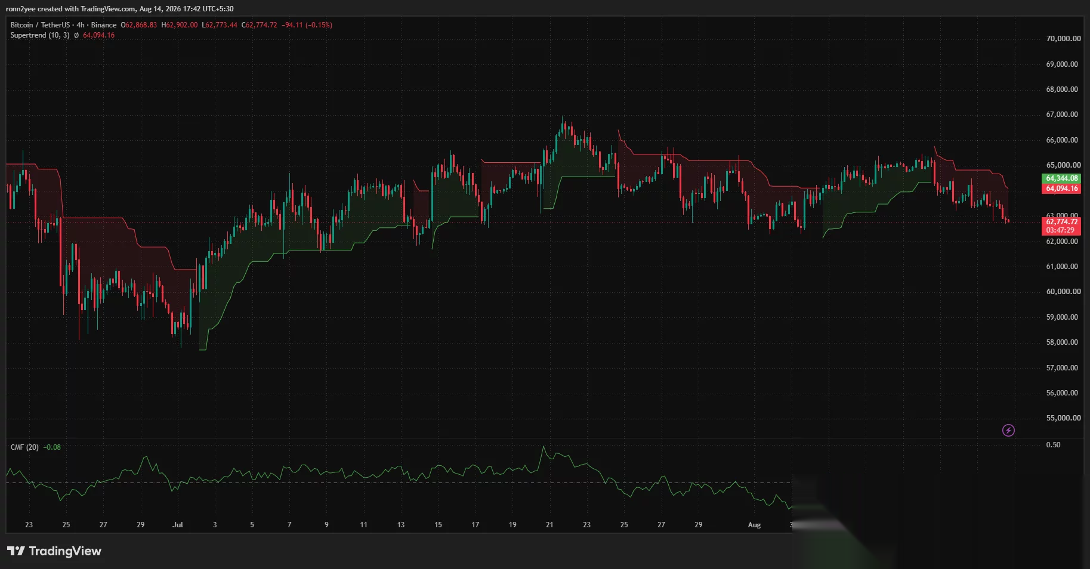Screen dimensions: 1090x569
Task: Click the 9 date label on time axis
Action: pos(326,525)
